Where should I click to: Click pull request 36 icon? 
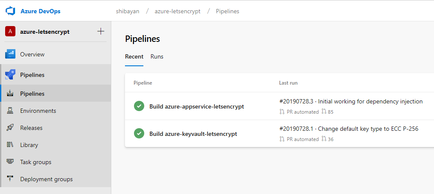[324, 139]
